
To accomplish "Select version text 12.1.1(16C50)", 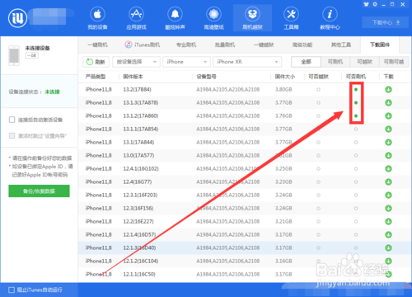I will [x=139, y=274].
